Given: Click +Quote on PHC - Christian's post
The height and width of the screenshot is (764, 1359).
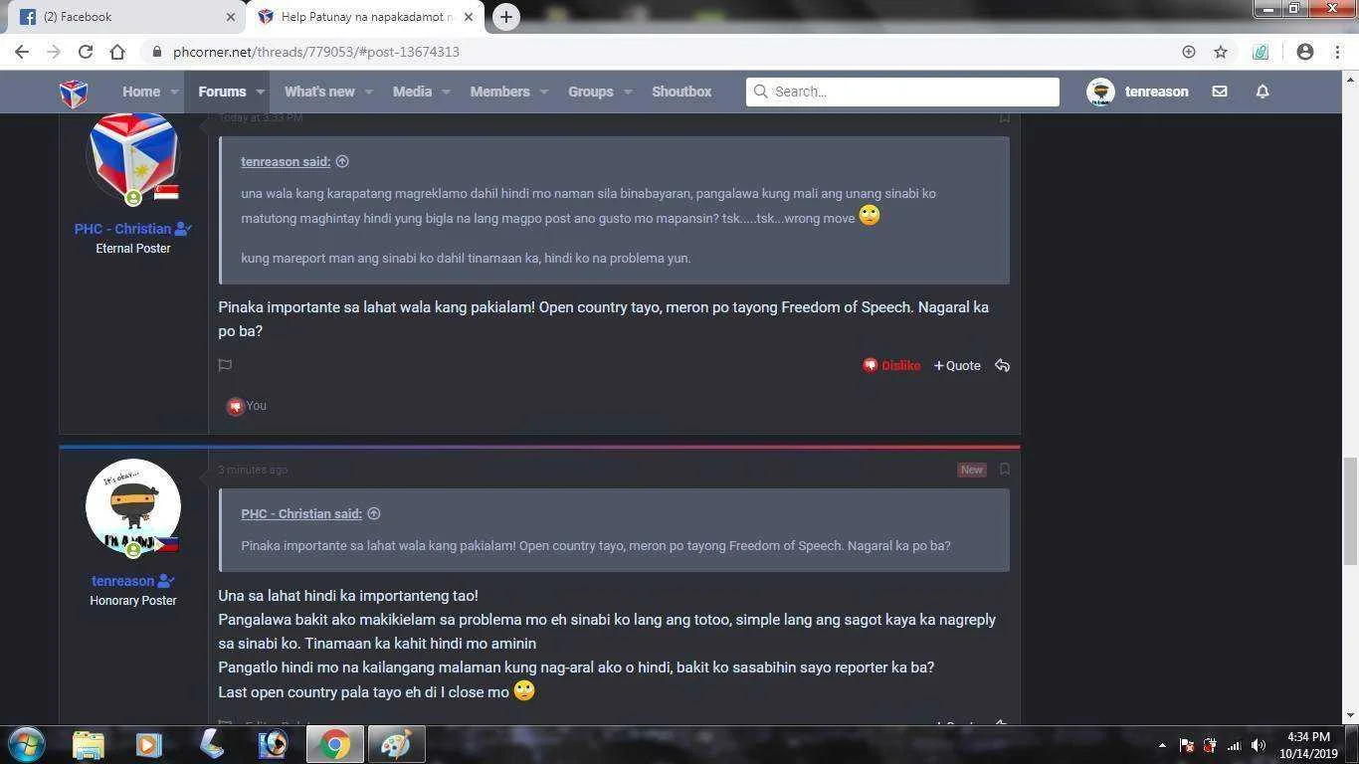Looking at the screenshot, I should [x=957, y=365].
